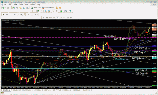Switch to EURGBP,M15 chart tab
This screenshot has height=95, width=158.
tap(27, 90)
